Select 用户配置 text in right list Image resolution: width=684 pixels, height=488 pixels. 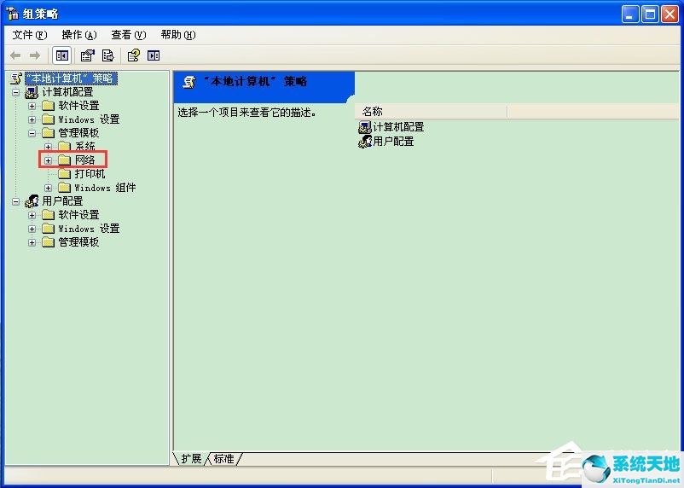point(393,142)
